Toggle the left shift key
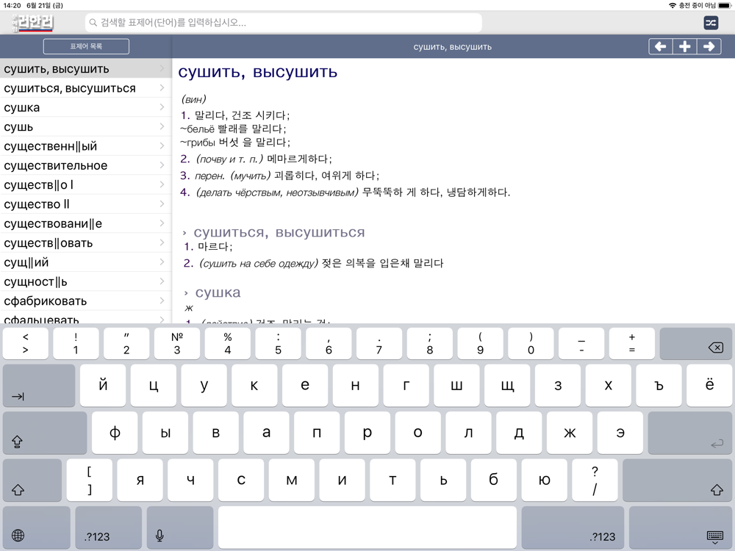The height and width of the screenshot is (551, 735). [32, 480]
